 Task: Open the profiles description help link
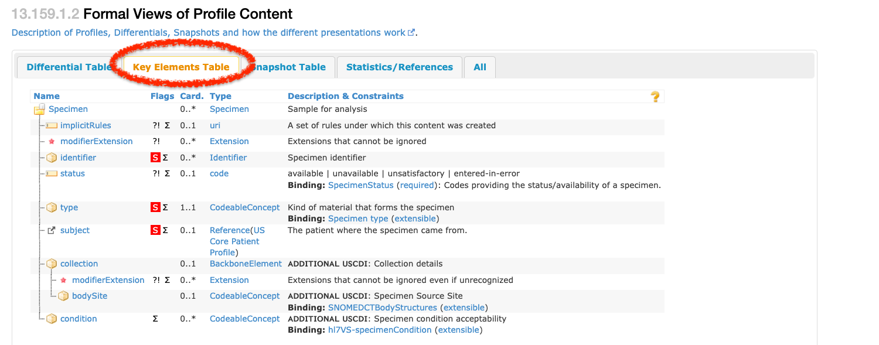[x=209, y=33]
